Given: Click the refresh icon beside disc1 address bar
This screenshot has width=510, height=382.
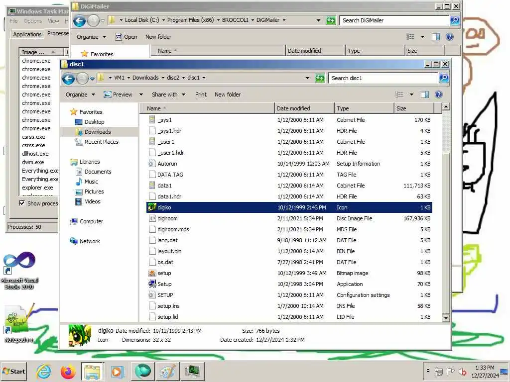Looking at the screenshot, I should click(x=320, y=78).
